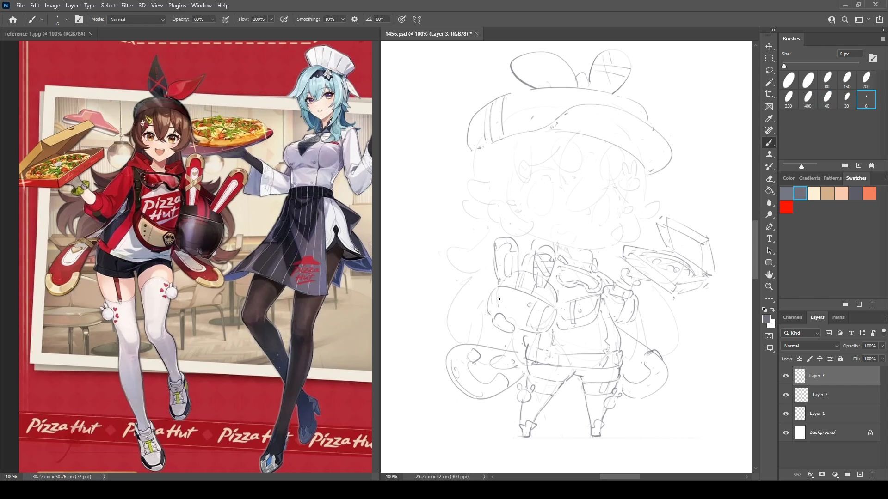Add a layer mask to Layer 3
888x499 pixels.
822,475
